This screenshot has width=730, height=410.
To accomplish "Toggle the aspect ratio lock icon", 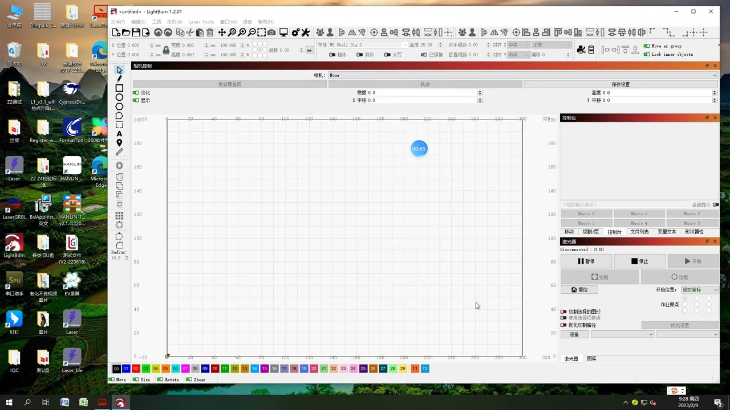I will [166, 50].
